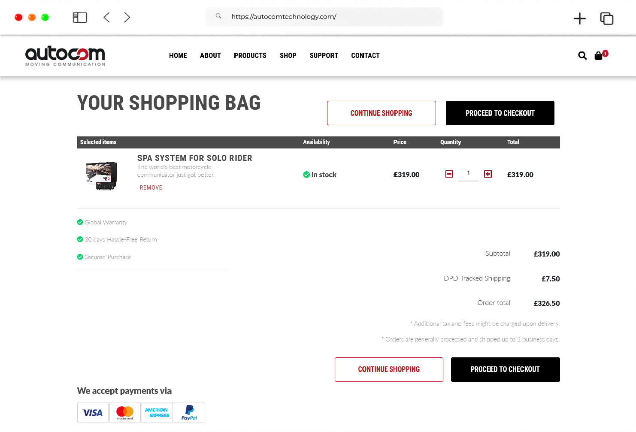Show tab overview icon
The image size is (636, 432).
tap(606, 18)
